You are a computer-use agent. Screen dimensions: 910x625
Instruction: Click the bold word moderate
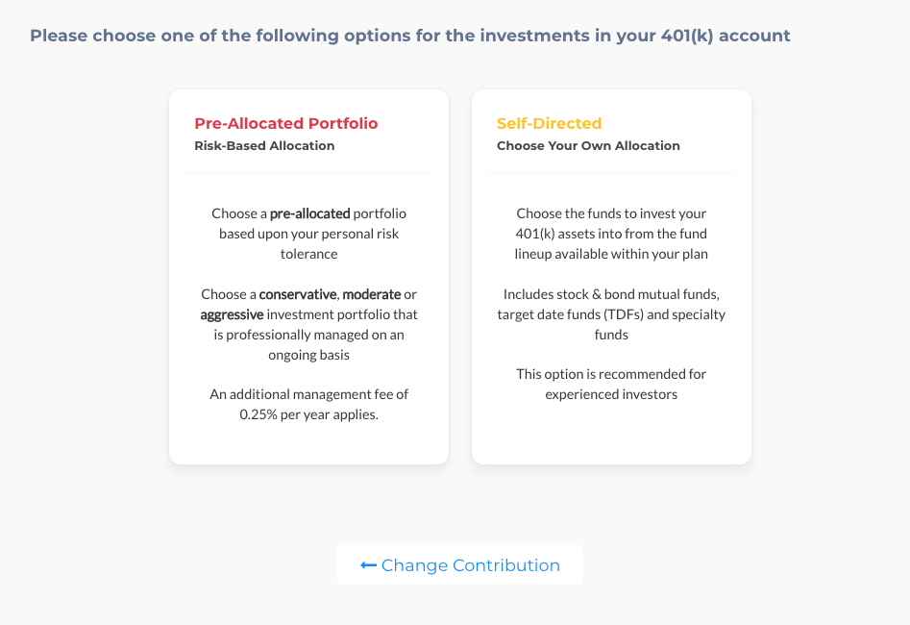coord(372,294)
